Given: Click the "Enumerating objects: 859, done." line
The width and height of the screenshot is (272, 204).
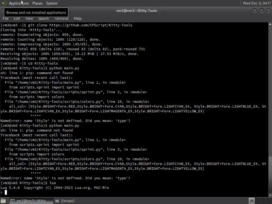Looking at the screenshot, I should point(42,35).
